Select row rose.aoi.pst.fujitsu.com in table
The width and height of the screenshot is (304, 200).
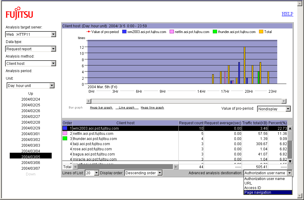pyautogui.click(x=175, y=149)
